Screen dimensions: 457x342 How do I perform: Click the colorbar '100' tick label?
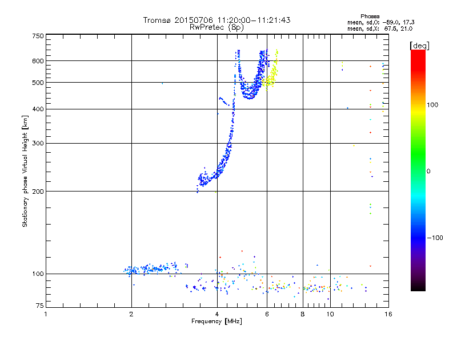[x=432, y=105]
